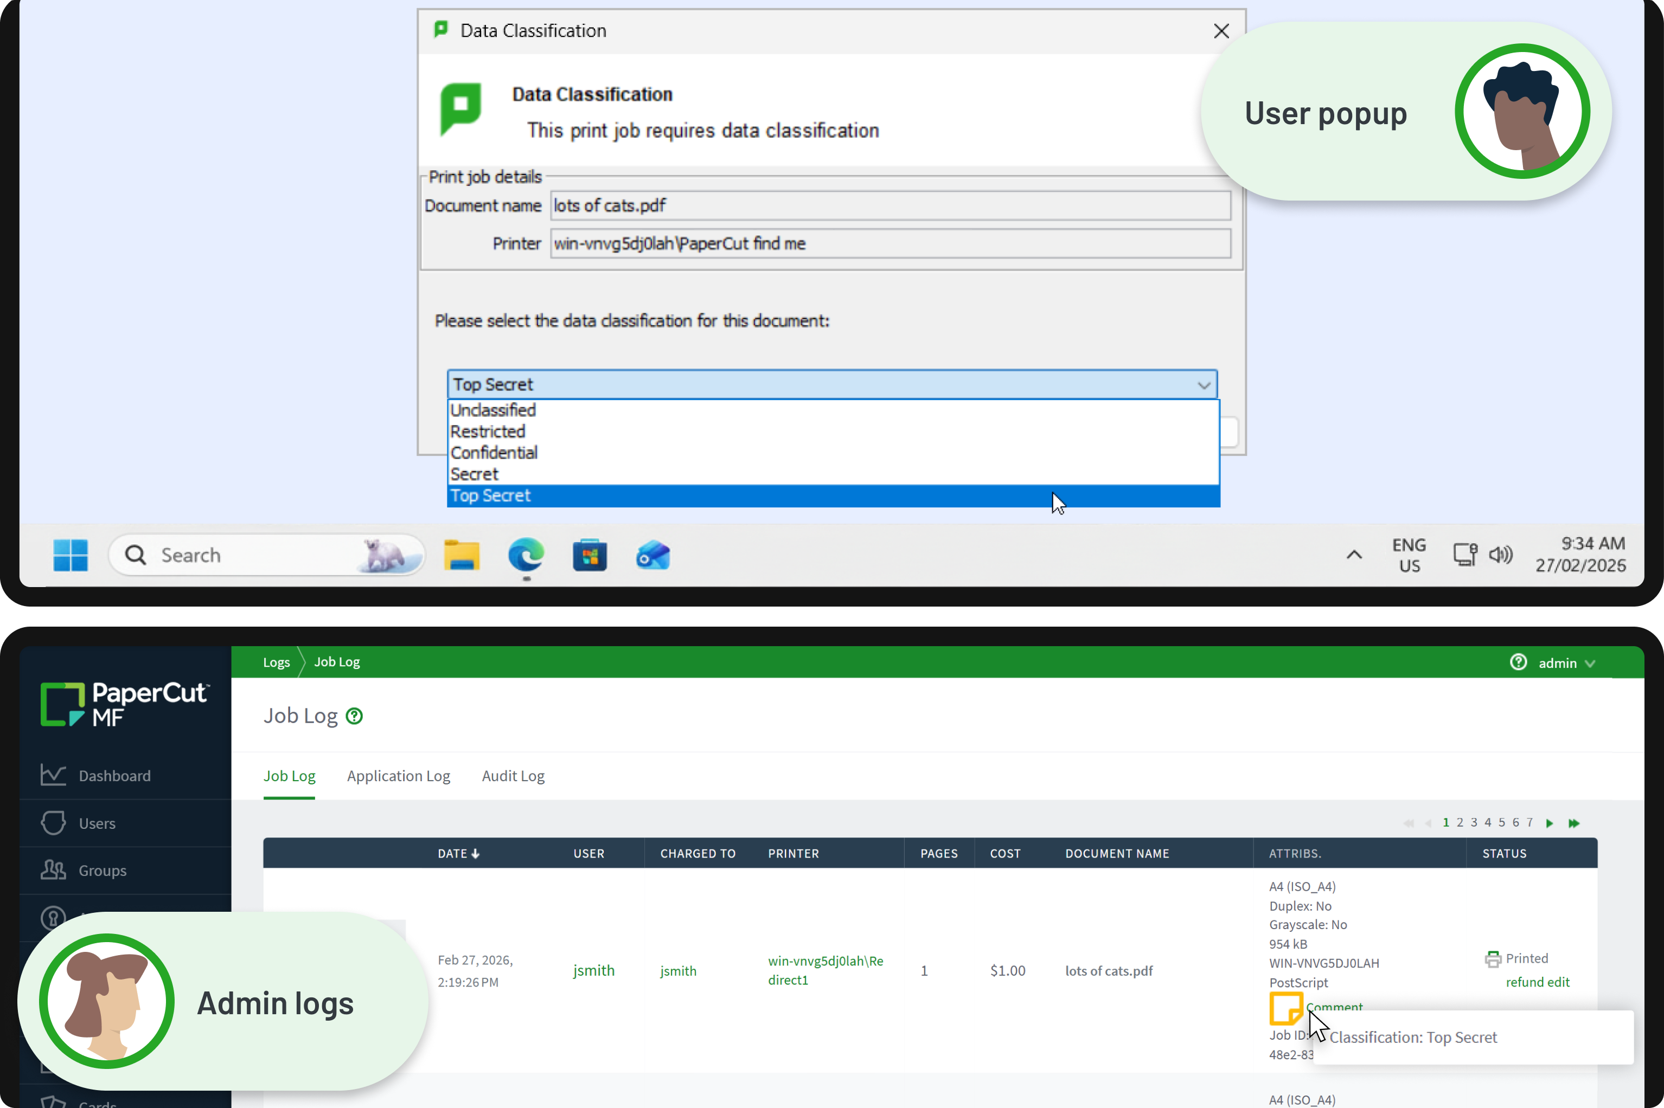
Task: Open File Explorer from taskbar
Action: [x=462, y=556]
